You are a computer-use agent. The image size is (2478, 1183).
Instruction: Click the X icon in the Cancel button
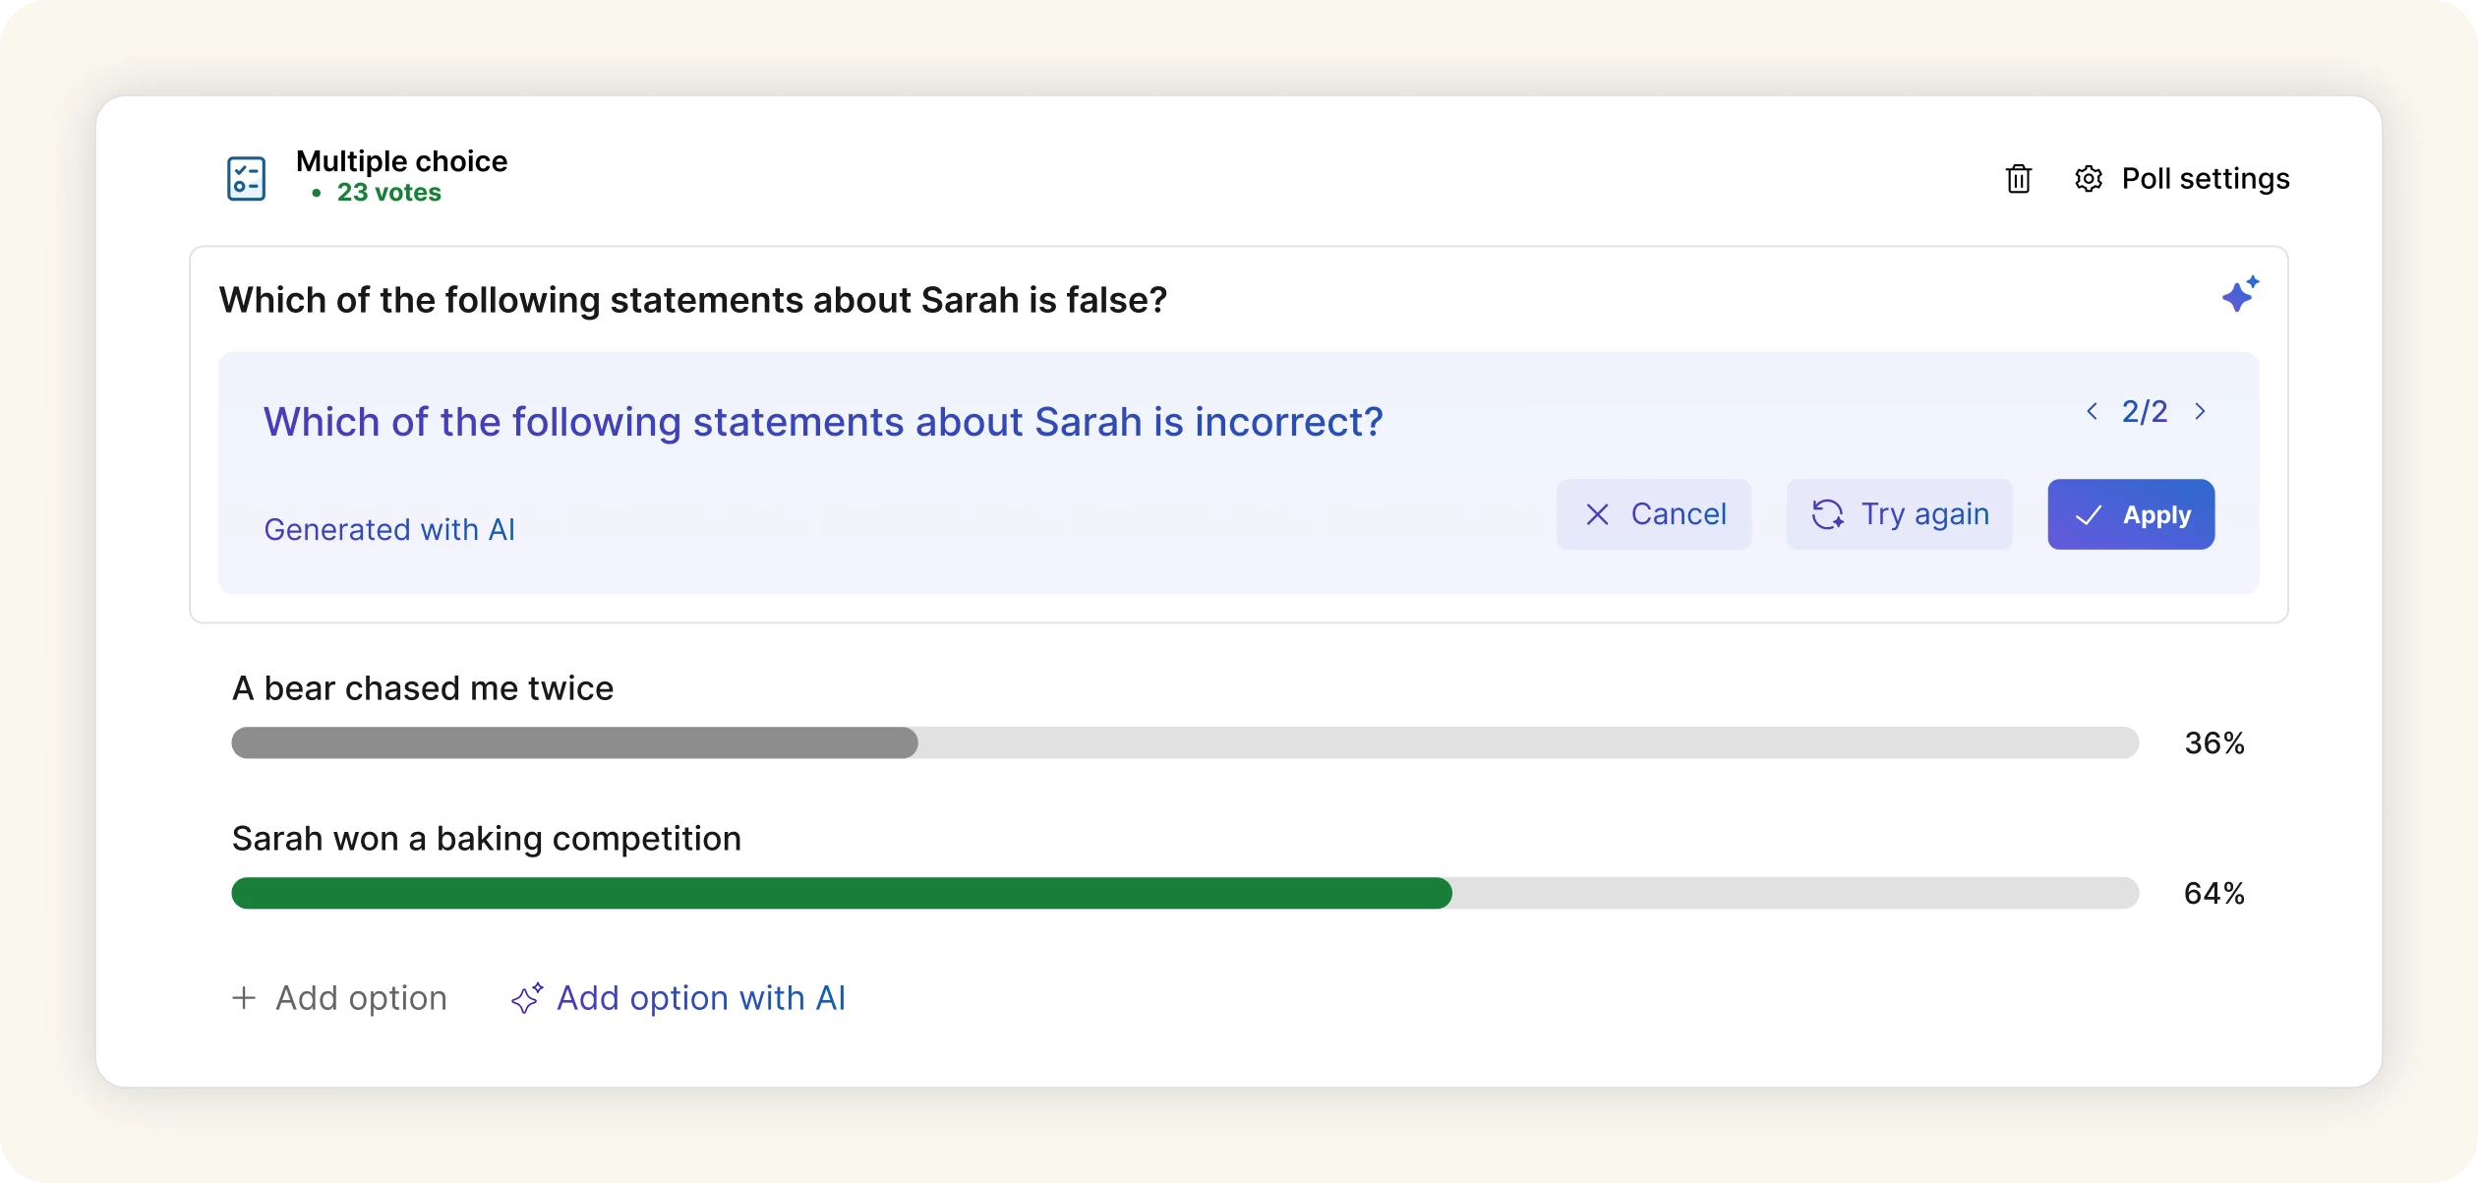1598,514
